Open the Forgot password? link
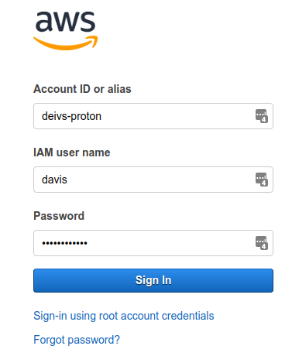 (x=77, y=340)
